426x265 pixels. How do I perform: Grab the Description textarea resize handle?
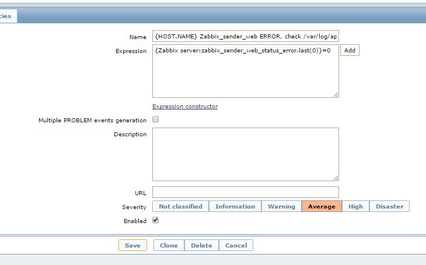click(336, 178)
